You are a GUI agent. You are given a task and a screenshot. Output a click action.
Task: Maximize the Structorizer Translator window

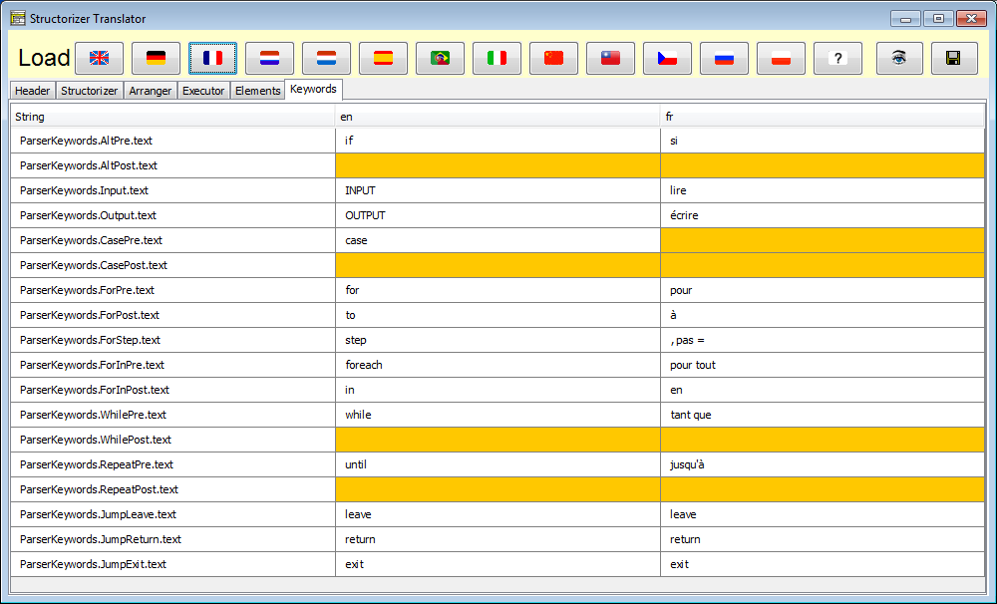pyautogui.click(x=938, y=18)
